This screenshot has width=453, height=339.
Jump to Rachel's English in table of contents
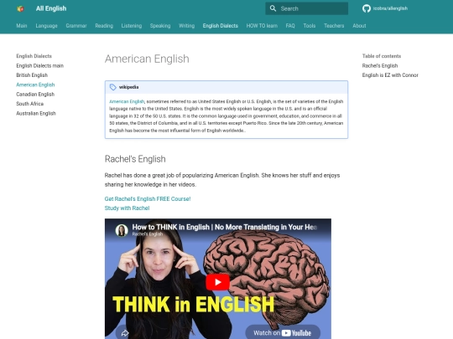click(x=380, y=66)
